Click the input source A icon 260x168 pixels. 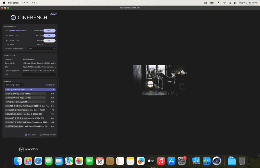218,3
